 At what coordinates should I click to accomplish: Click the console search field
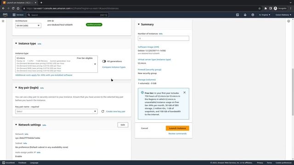click(68, 15)
